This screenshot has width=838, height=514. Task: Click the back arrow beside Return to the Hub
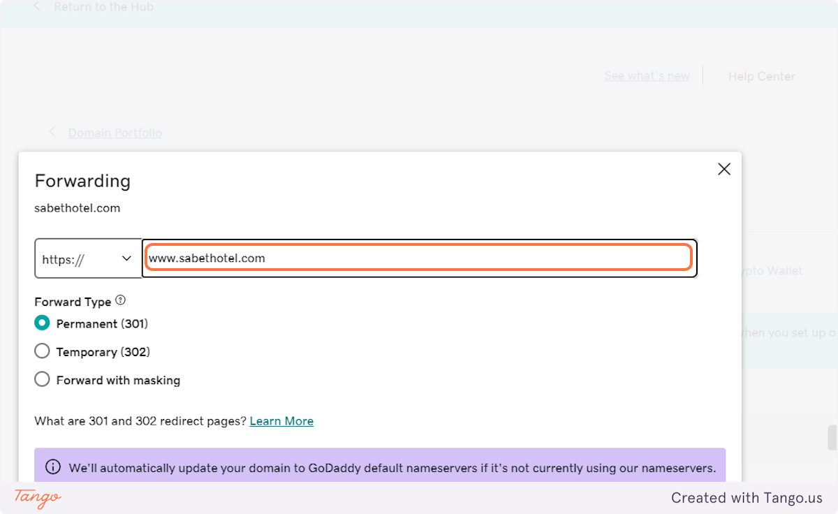coord(37,7)
